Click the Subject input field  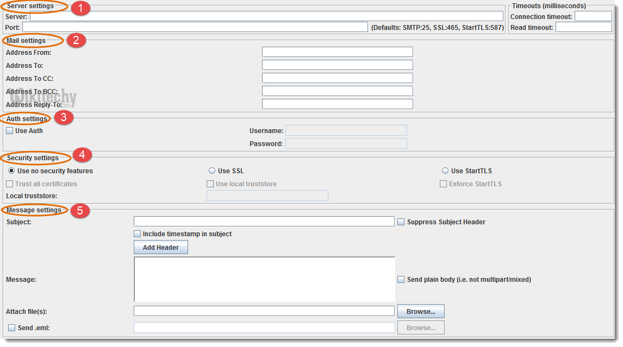(x=264, y=222)
